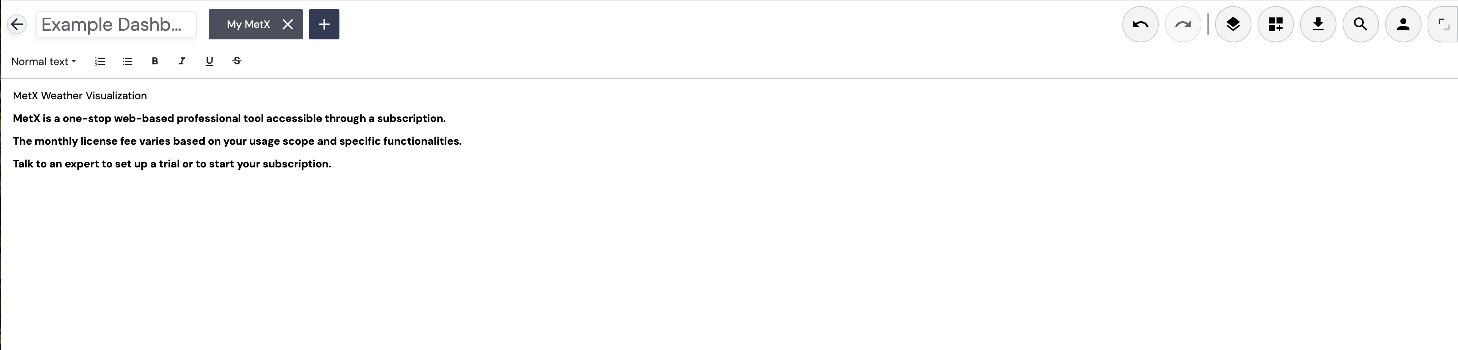Redo the last undone action
1458x350 pixels.
(1182, 24)
